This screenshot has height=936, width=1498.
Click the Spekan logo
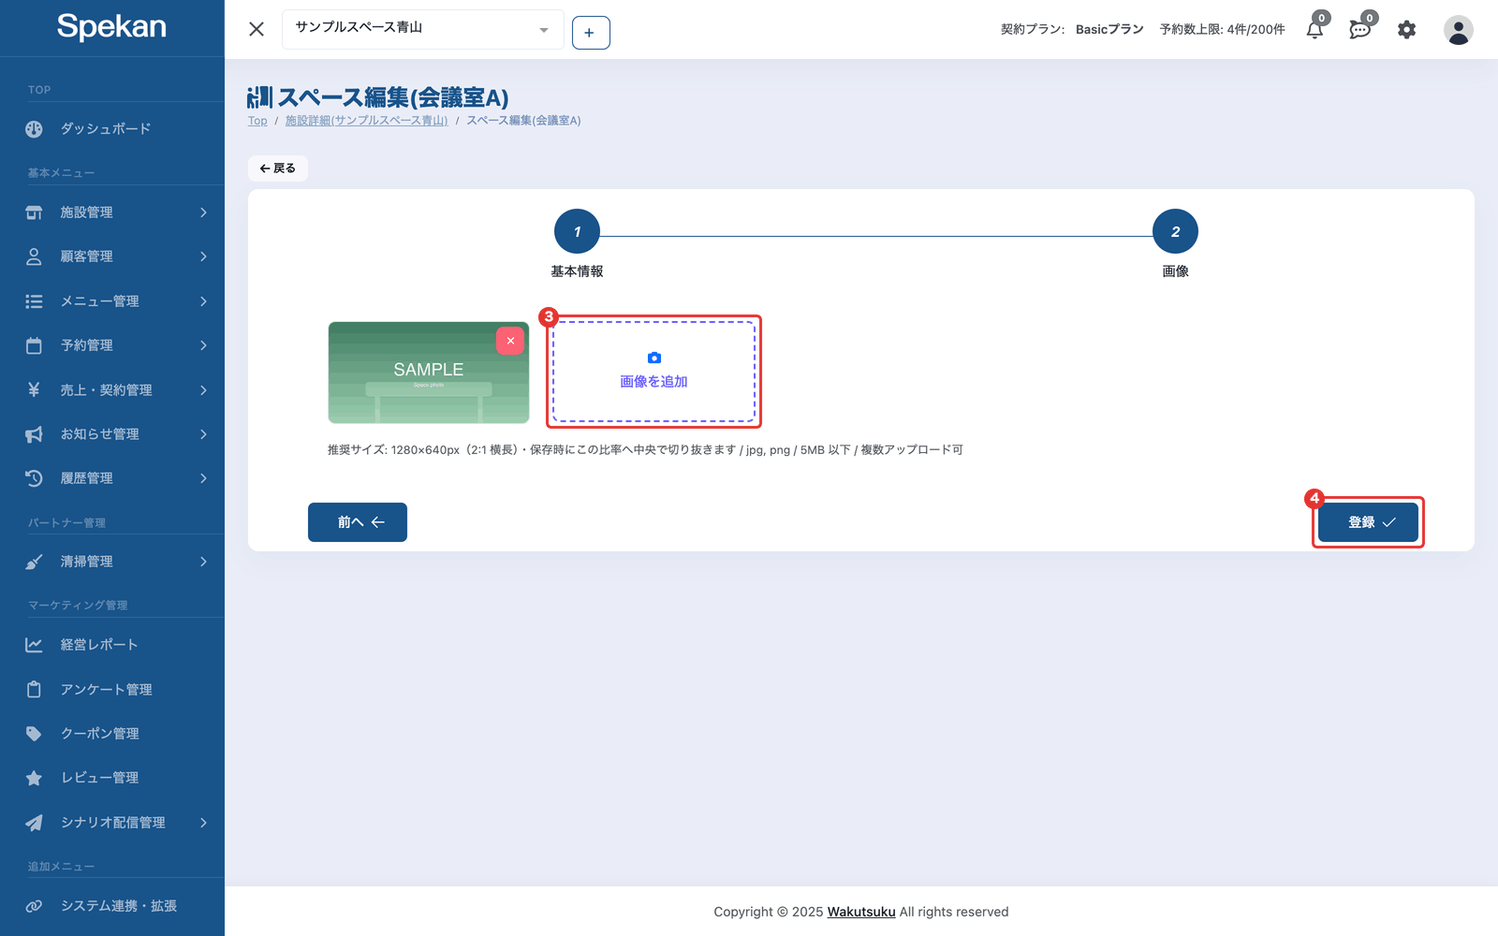[x=111, y=27]
